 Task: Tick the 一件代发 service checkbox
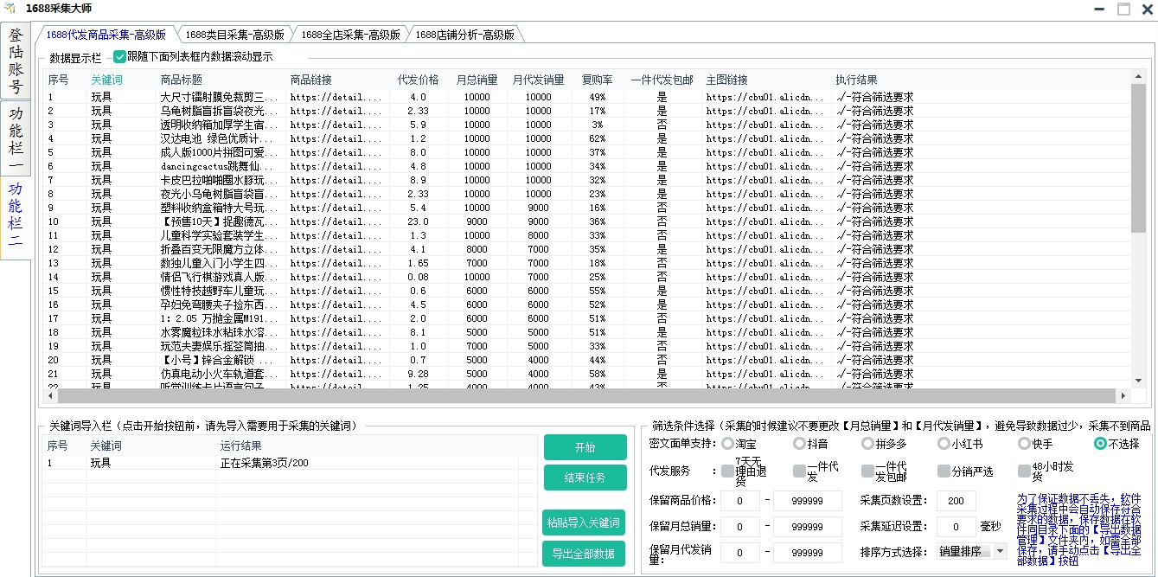click(799, 471)
